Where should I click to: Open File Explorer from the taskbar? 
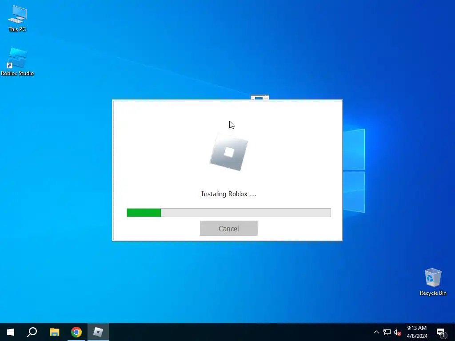[54, 332]
